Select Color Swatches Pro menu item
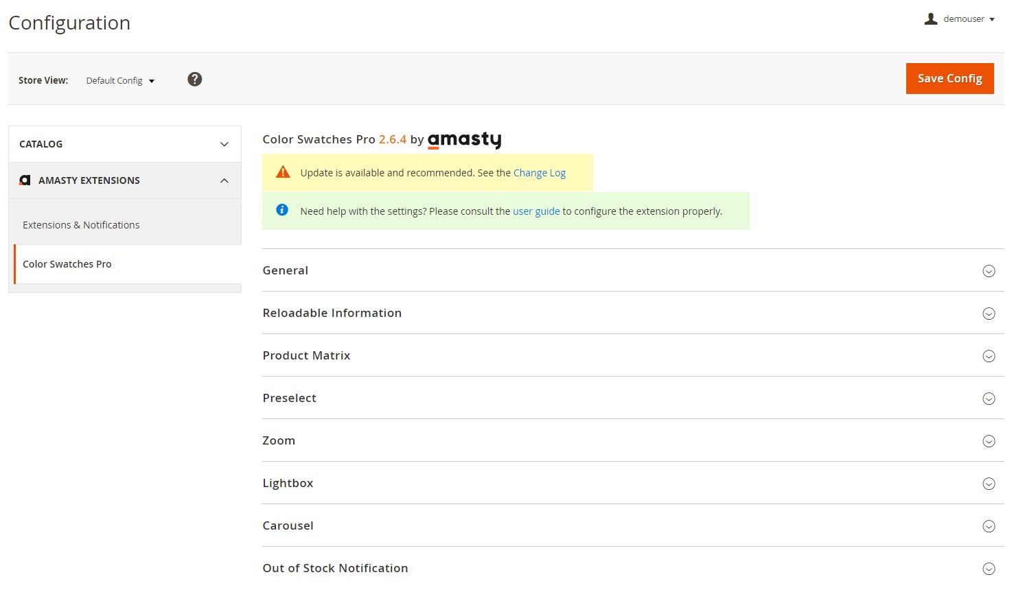Image resolution: width=1014 pixels, height=590 pixels. pos(67,264)
